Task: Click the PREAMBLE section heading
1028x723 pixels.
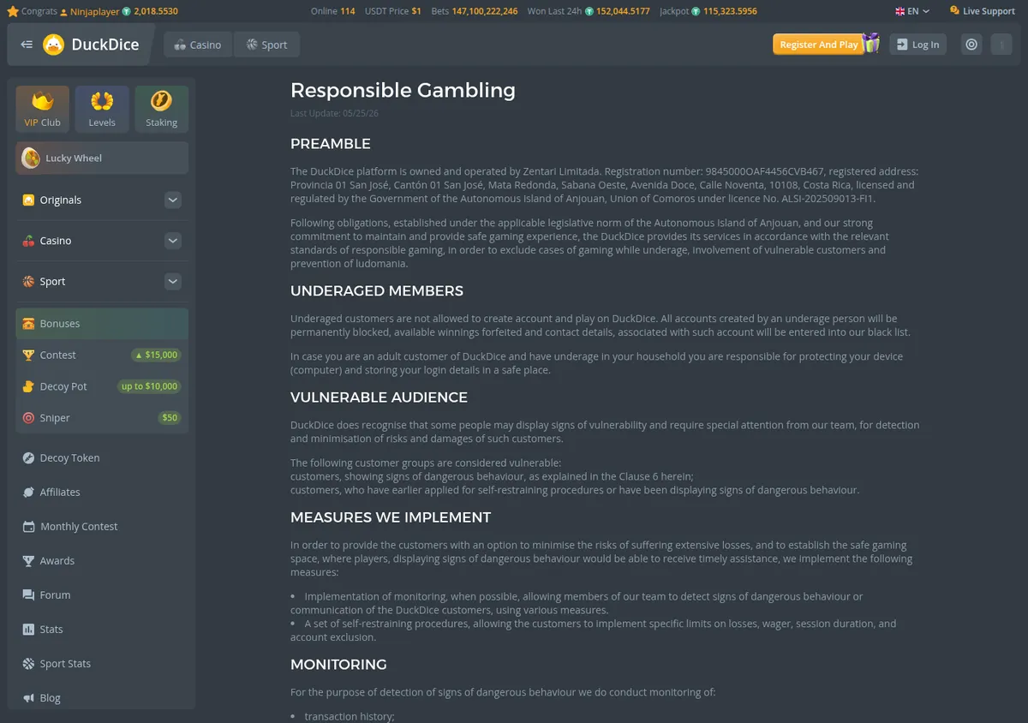Action: point(331,144)
